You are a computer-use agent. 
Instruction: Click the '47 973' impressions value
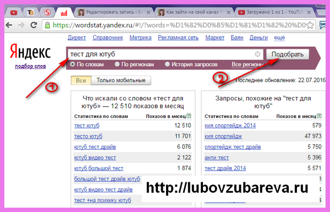click(x=313, y=136)
